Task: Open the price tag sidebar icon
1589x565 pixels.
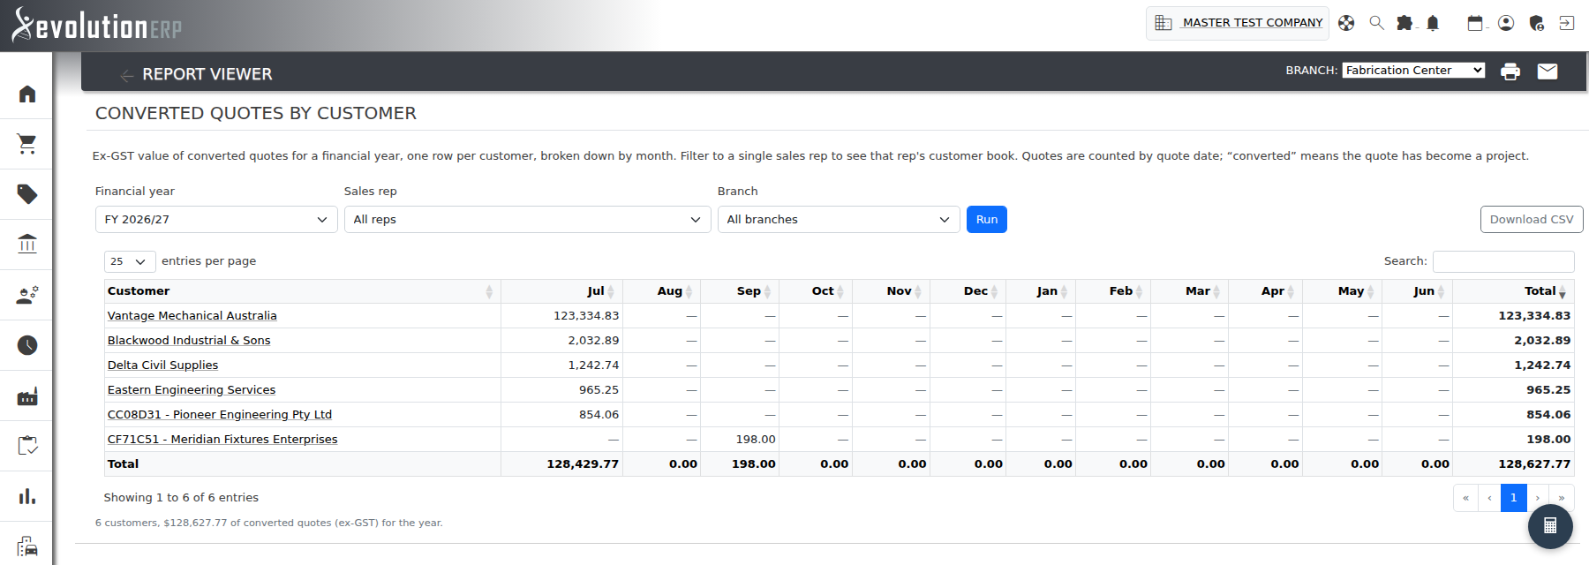Action: [x=27, y=194]
